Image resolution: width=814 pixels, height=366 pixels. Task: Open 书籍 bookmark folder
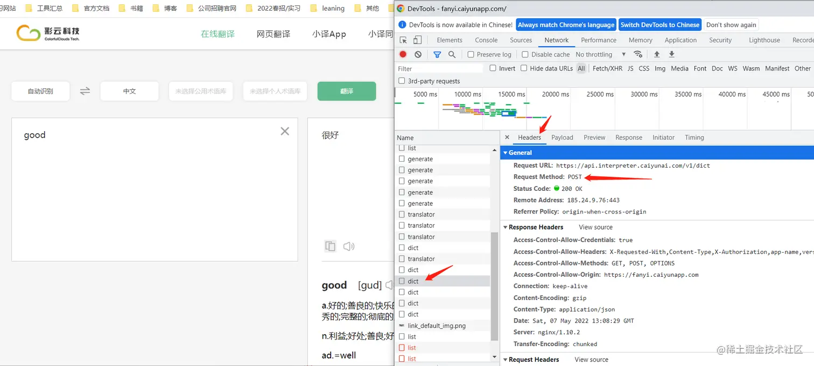pos(131,8)
